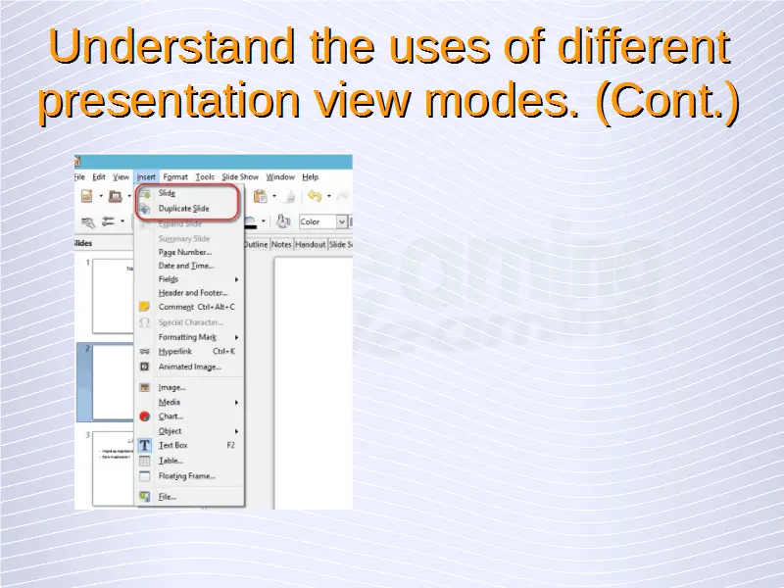Choose Duplicate Slide from Insert menu

point(183,209)
